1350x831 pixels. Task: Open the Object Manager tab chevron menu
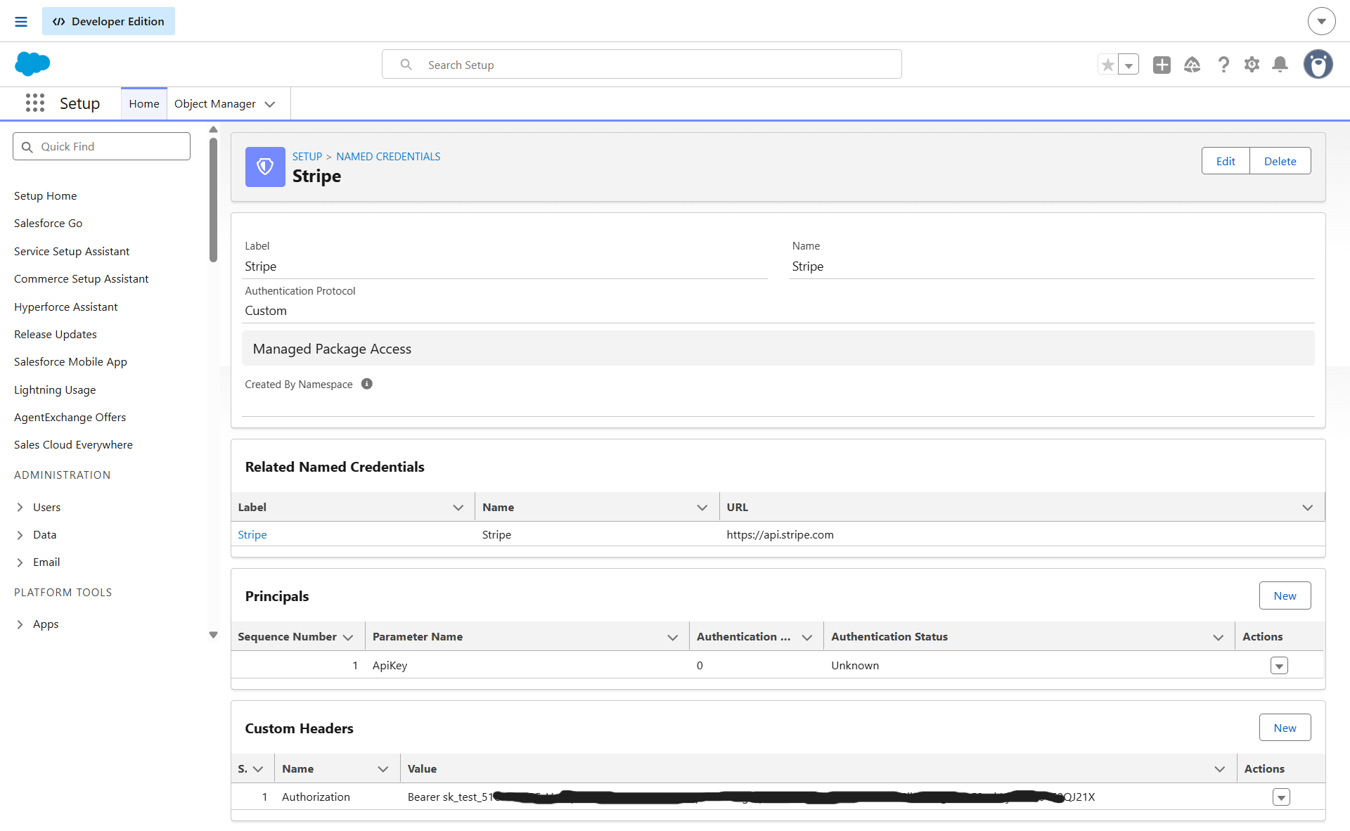click(x=270, y=104)
